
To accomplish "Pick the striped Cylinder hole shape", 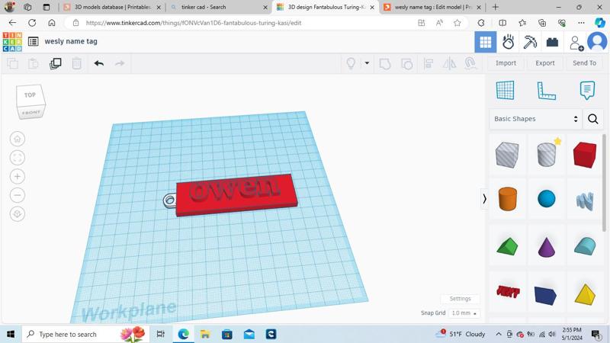I will pyautogui.click(x=547, y=155).
